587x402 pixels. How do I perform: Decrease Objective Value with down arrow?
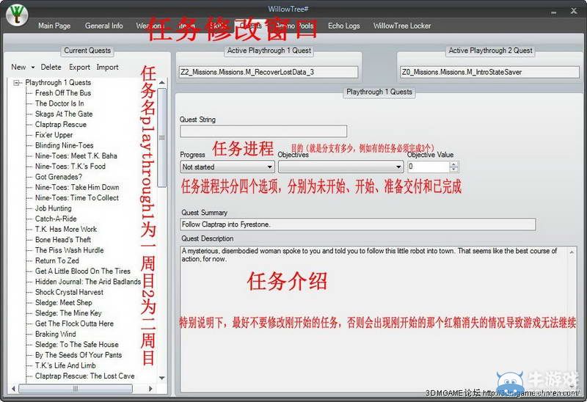click(x=453, y=169)
